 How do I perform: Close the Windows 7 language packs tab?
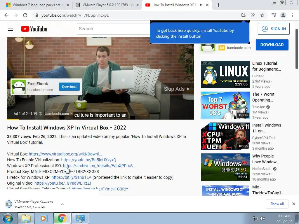point(67,5)
